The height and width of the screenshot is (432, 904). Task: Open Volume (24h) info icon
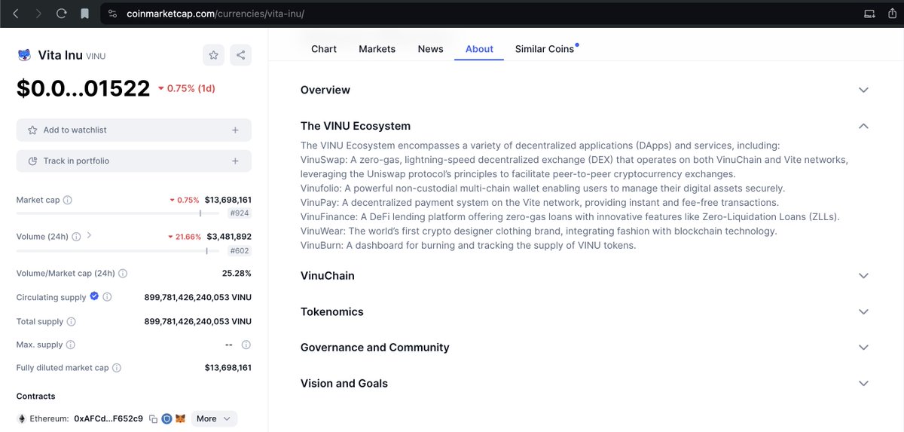click(76, 237)
